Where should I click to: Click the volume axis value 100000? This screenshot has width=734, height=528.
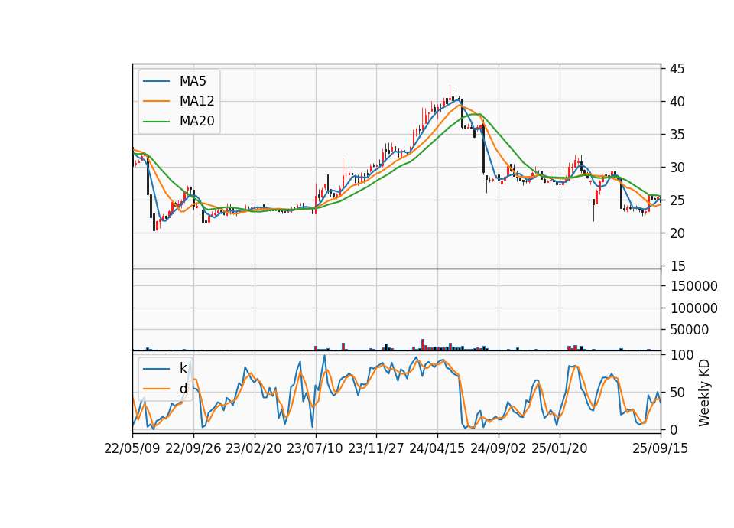click(693, 308)
